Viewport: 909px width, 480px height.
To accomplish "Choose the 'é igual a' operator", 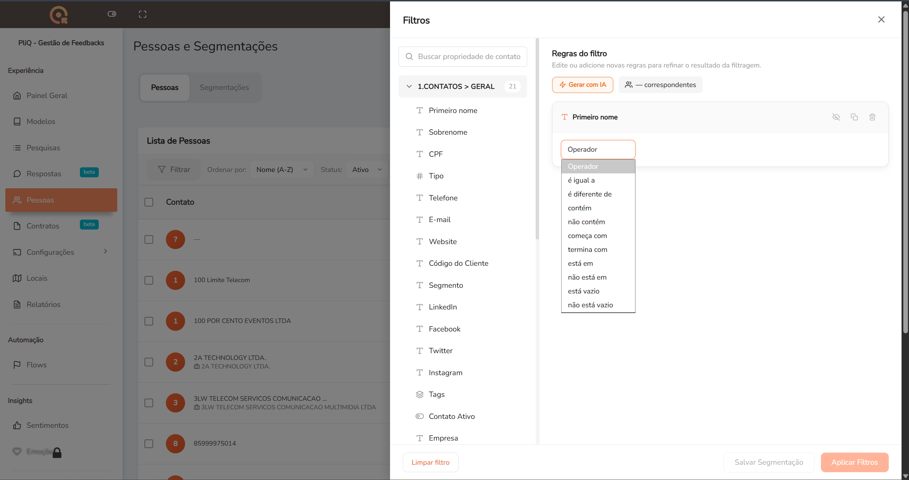I will coord(598,180).
